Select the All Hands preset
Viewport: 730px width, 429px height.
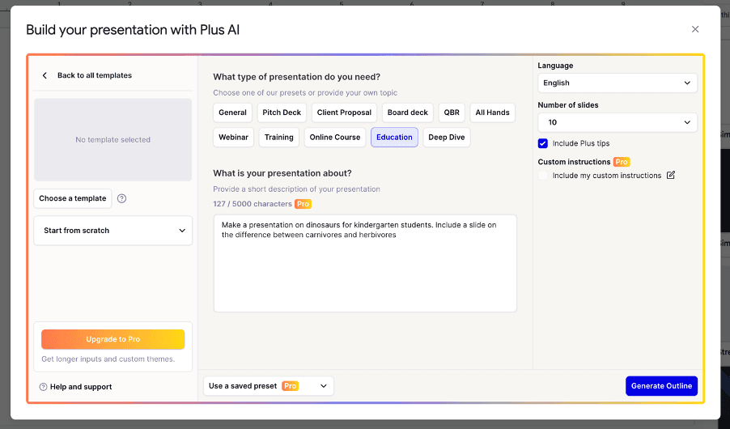tap(492, 113)
